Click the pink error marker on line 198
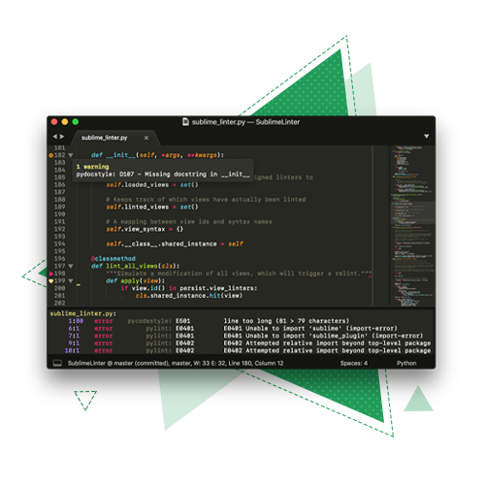The width and height of the screenshot is (485, 485). 51,274
